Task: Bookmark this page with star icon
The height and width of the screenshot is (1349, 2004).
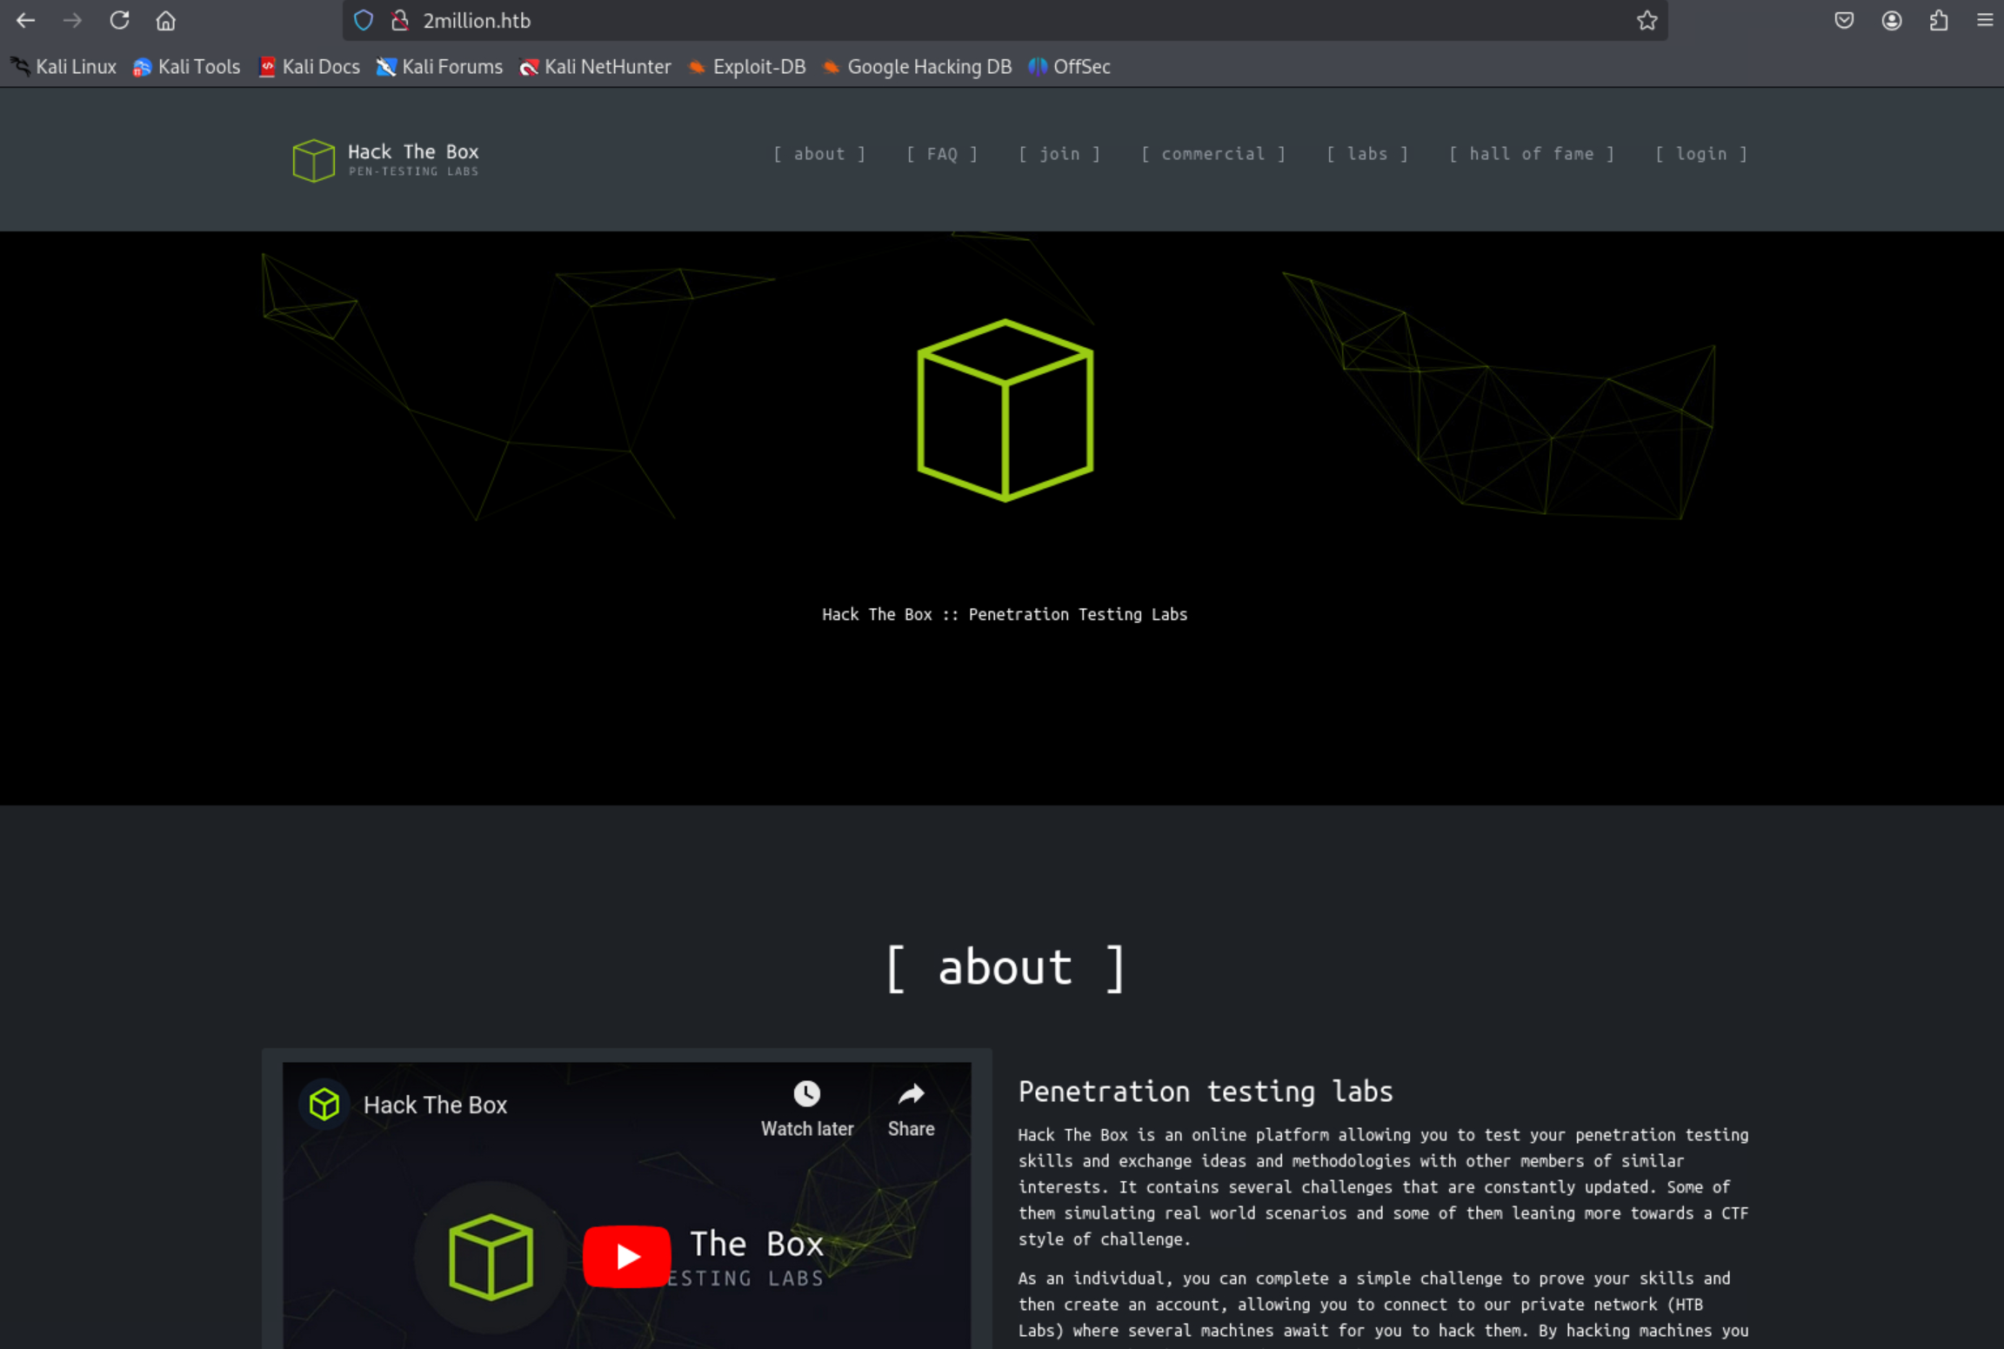Action: [x=1647, y=21]
